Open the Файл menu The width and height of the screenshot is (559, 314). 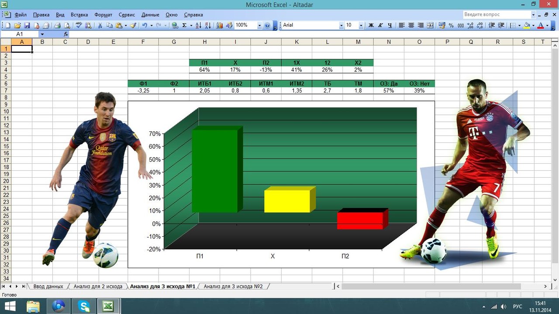(x=21, y=14)
